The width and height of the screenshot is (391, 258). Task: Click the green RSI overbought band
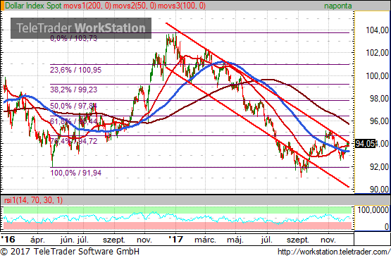click(178, 210)
